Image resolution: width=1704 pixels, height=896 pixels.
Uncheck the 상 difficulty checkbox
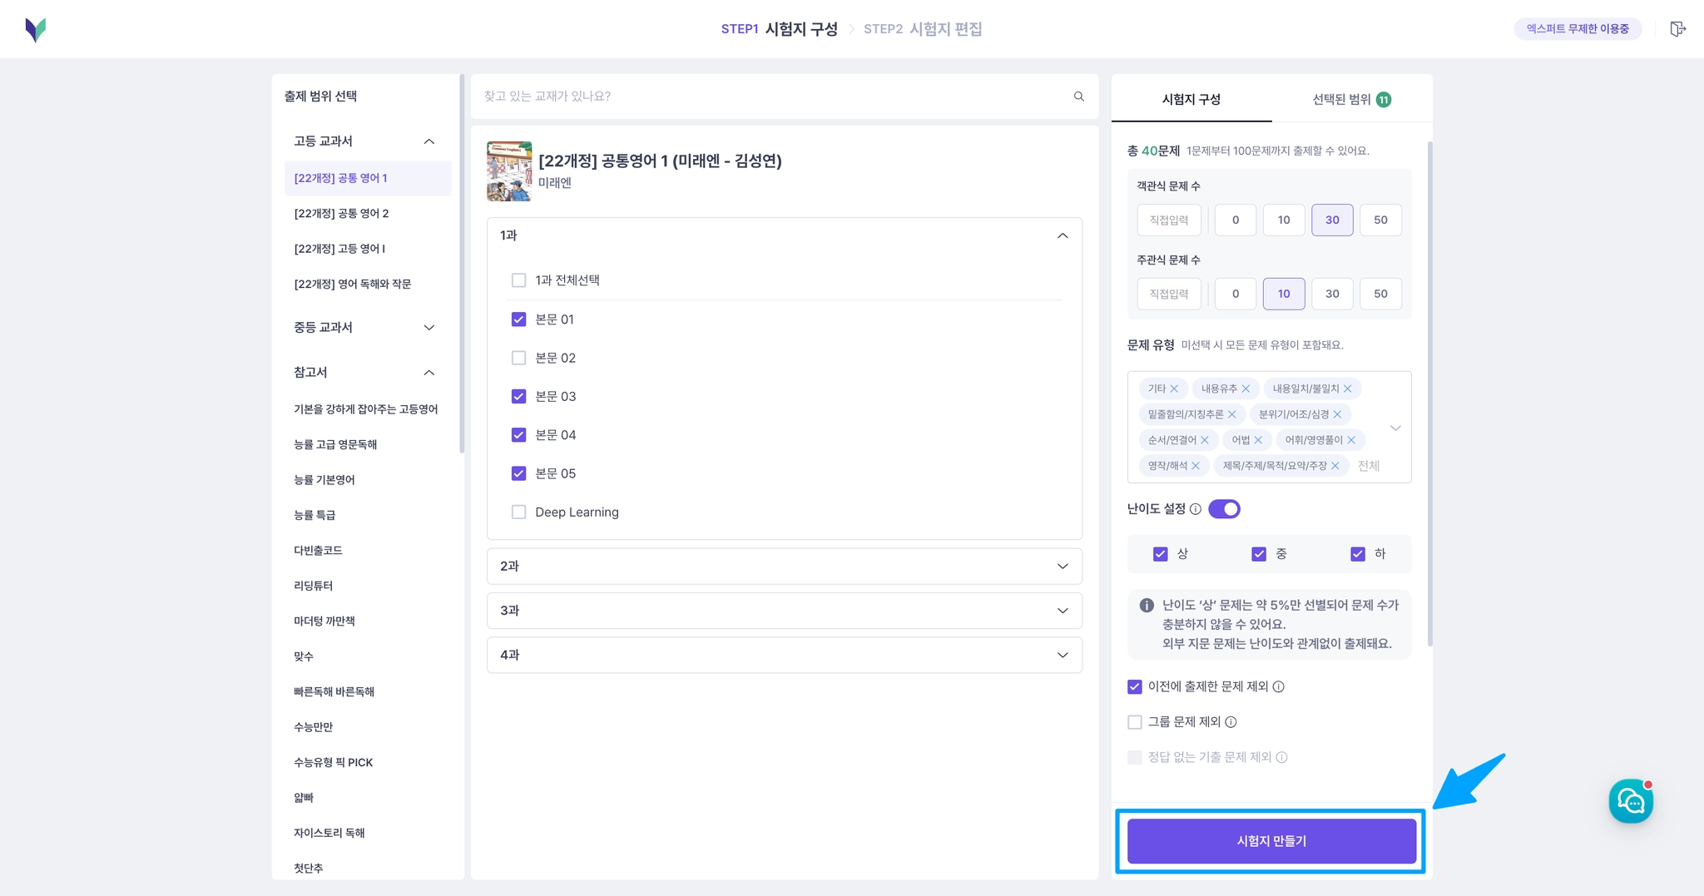pyautogui.click(x=1160, y=554)
